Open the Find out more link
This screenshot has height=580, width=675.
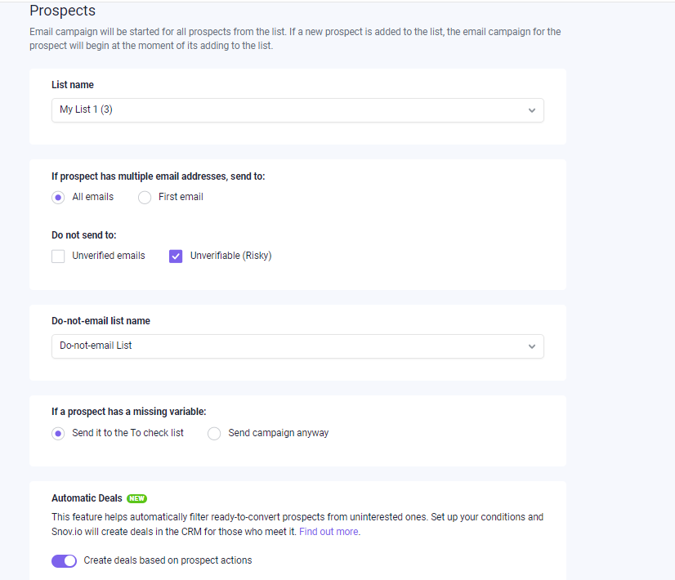[329, 531]
